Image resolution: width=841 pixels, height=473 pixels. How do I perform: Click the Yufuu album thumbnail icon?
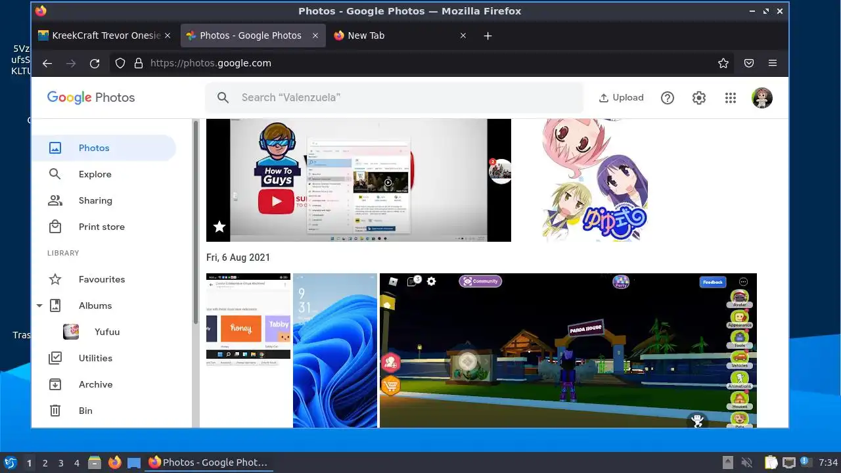coord(71,332)
